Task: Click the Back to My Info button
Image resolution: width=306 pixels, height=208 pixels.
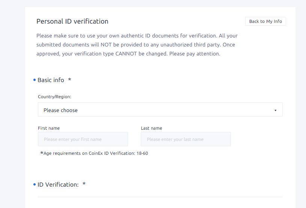Action: tap(265, 21)
